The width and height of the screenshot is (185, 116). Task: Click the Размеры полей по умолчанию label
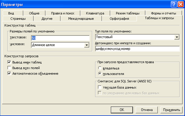tap(32, 31)
